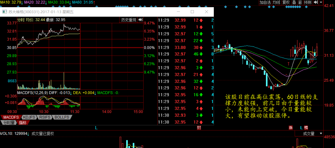Screen dimensions: 335x148
Task: Click the 榜 marker icon
Action: (x=306, y=128)
